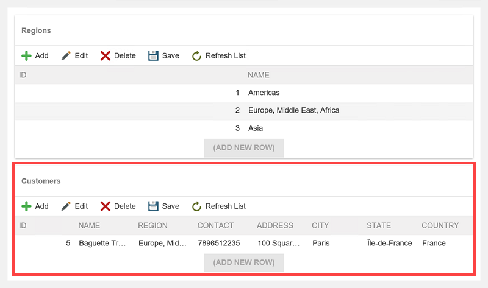This screenshot has width=488, height=288.
Task: Select the Americas region row
Action: tap(264, 93)
